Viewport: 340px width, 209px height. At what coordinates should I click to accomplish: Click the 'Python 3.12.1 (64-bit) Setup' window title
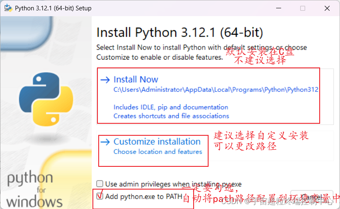point(53,8)
